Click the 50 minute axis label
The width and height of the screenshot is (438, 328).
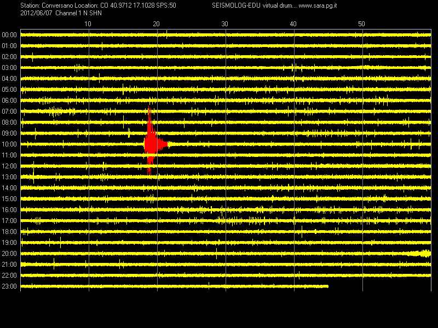[x=361, y=24]
